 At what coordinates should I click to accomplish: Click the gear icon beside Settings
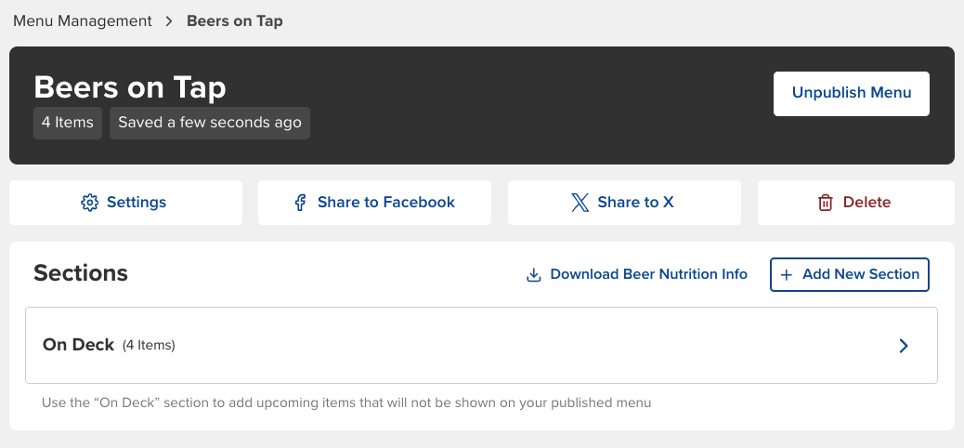click(89, 203)
